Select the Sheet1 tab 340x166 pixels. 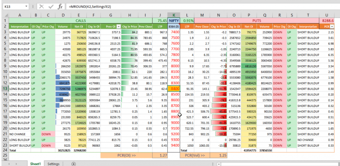click(35, 164)
